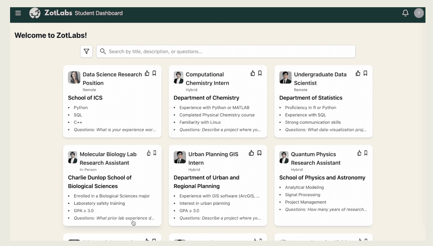Like the Urban Planning GIS Intern card
Viewport: 433px width, 246px height.
[251, 153]
